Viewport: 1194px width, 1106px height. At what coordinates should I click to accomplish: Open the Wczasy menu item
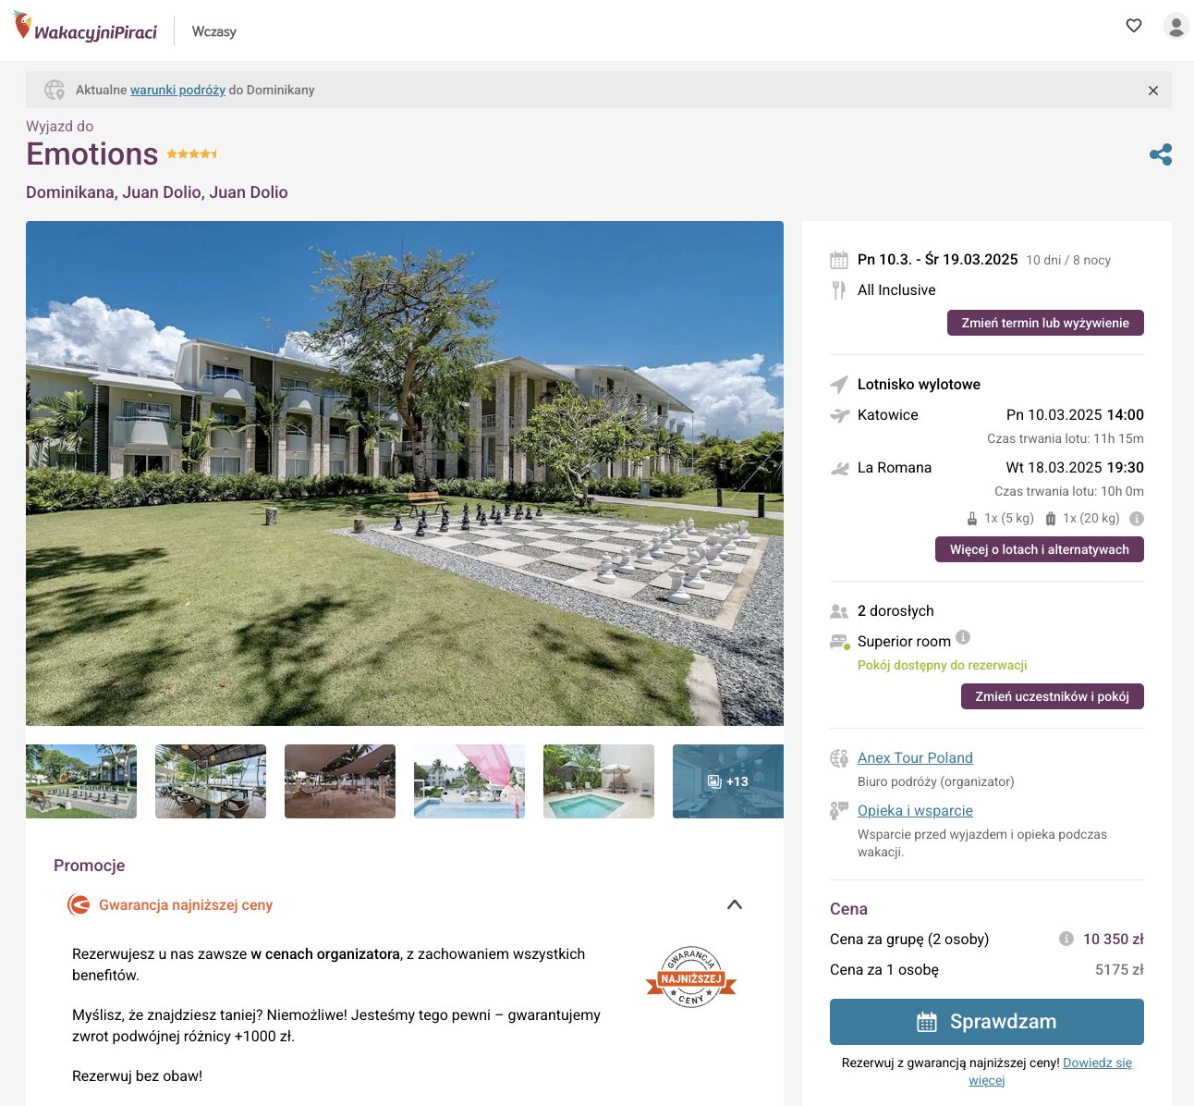tap(214, 31)
